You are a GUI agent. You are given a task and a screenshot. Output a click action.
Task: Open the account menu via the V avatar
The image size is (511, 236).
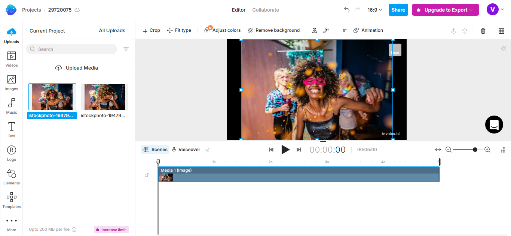pos(493,9)
